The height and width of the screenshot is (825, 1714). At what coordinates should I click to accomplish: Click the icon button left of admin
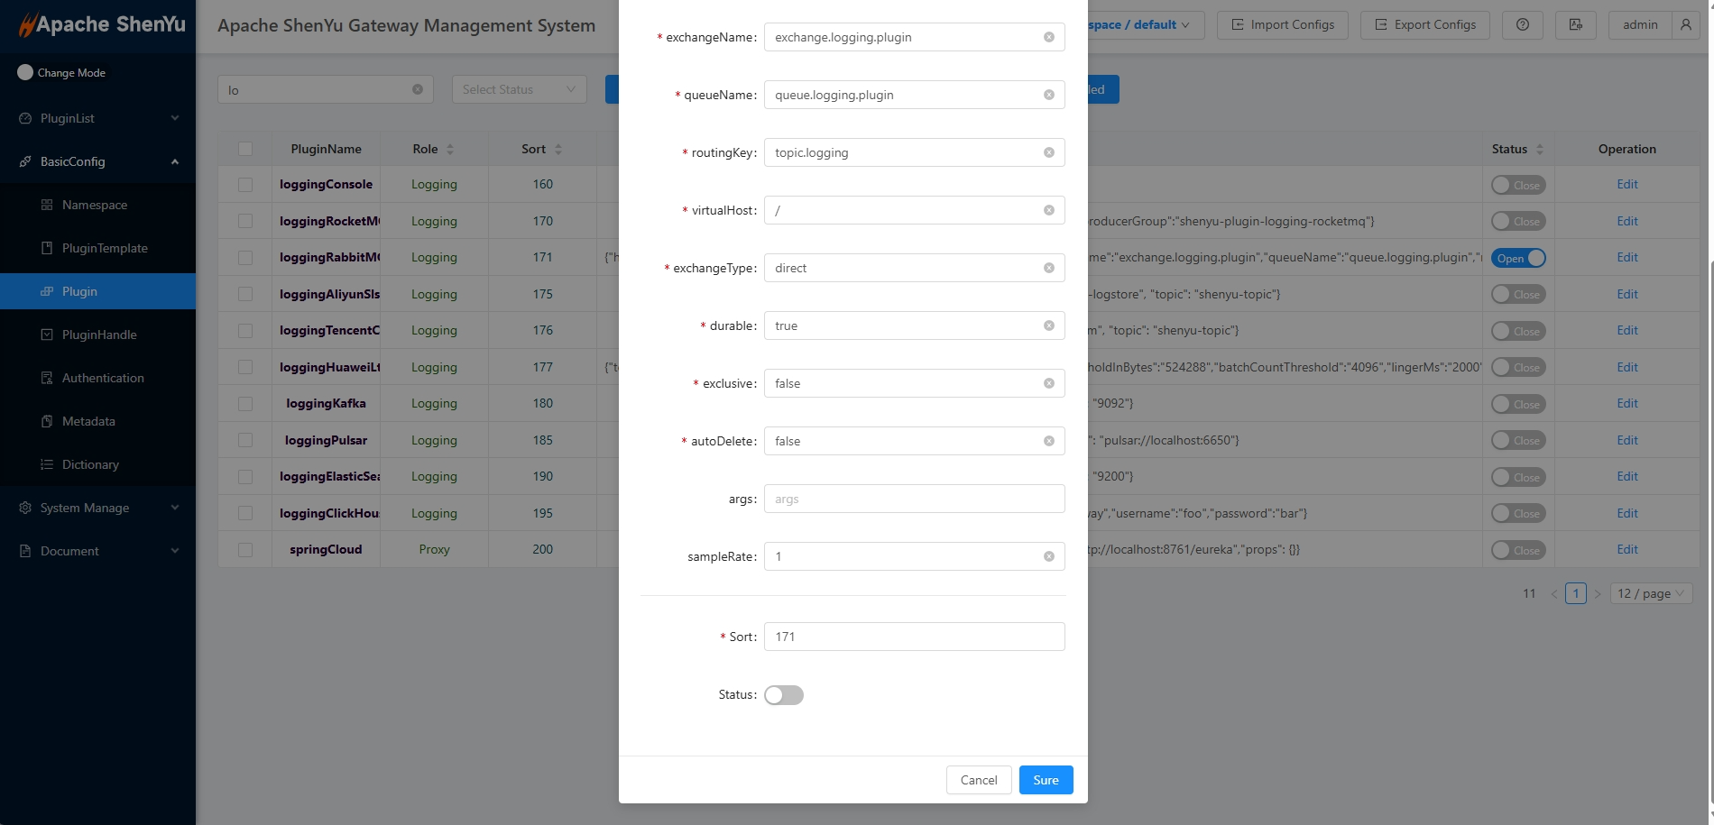(1575, 25)
